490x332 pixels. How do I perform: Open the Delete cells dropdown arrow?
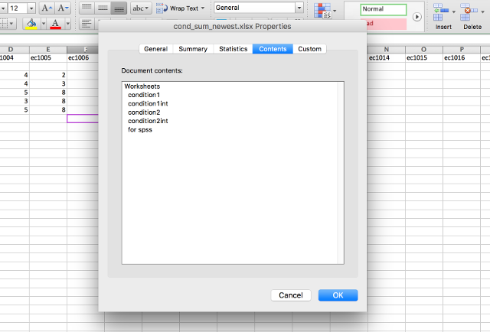pyautogui.click(x=482, y=12)
